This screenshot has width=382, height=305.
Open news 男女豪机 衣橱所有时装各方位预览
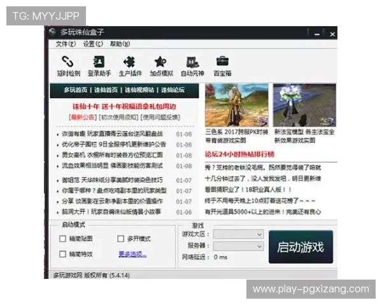click(x=112, y=155)
